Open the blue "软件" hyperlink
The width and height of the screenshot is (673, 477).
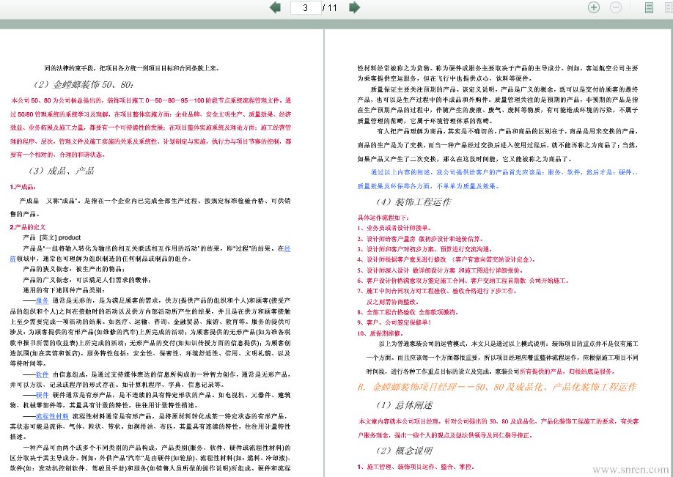tap(42, 374)
